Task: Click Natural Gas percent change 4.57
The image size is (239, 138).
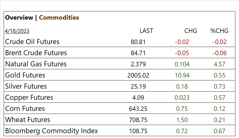Action: pos(219,64)
